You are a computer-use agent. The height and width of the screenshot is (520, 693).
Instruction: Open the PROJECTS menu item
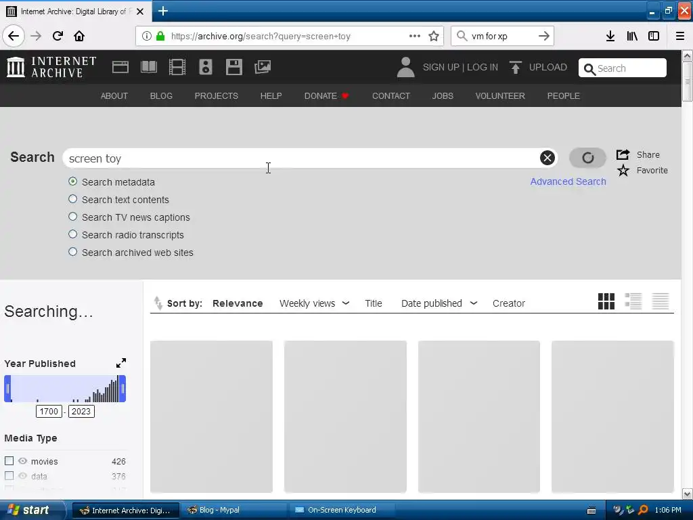point(217,96)
